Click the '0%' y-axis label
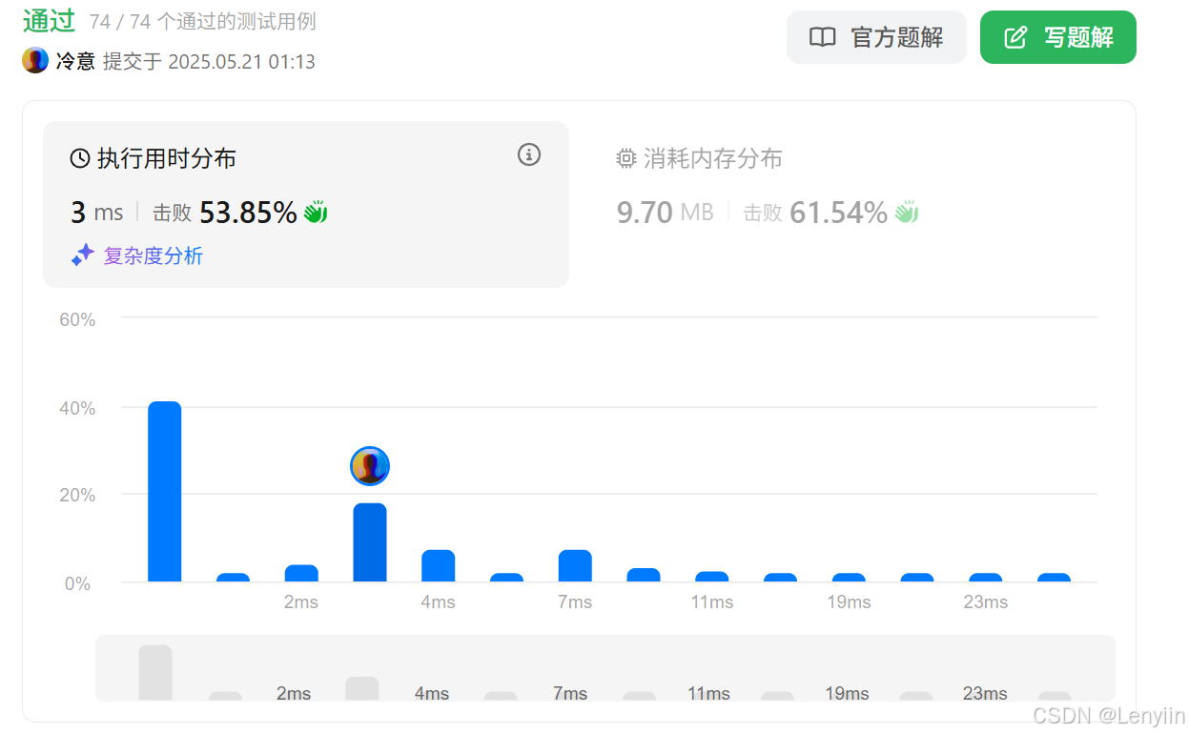The width and height of the screenshot is (1189, 734). (x=77, y=582)
